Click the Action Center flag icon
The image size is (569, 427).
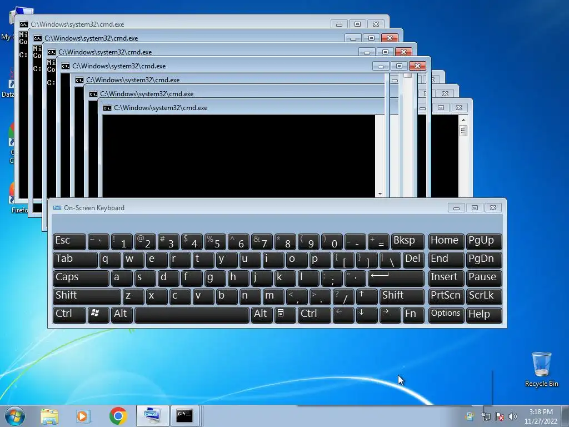click(x=500, y=416)
